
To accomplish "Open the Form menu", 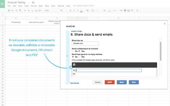I will click(53, 6).
